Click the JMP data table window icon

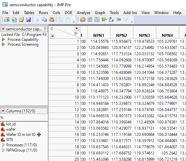click(5, 5)
